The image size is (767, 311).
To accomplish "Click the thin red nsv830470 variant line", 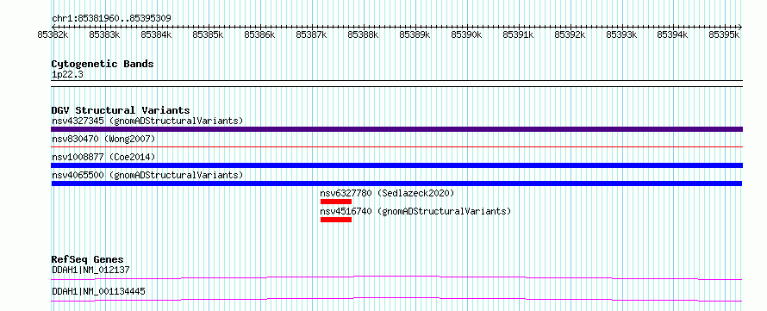I will [x=396, y=146].
